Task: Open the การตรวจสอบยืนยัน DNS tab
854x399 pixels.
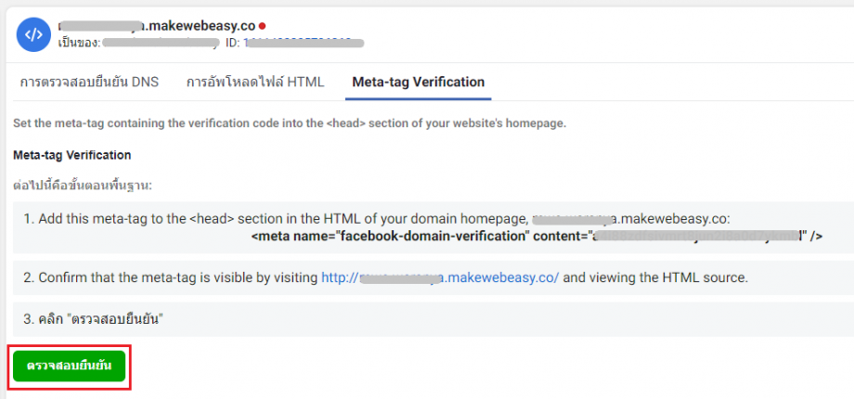Action: point(89,83)
